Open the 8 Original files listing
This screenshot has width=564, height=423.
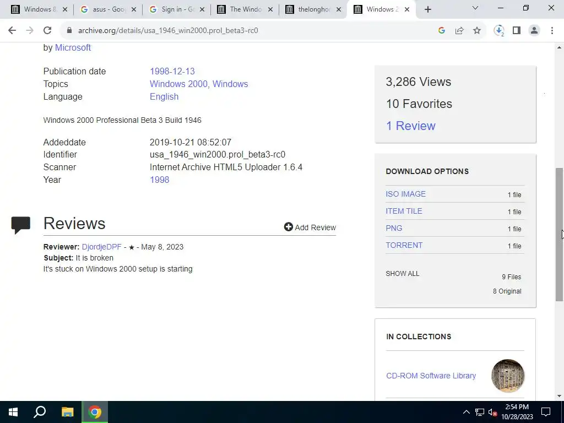[507, 291]
